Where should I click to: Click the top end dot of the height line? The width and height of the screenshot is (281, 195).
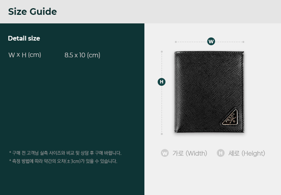pos(162,51)
